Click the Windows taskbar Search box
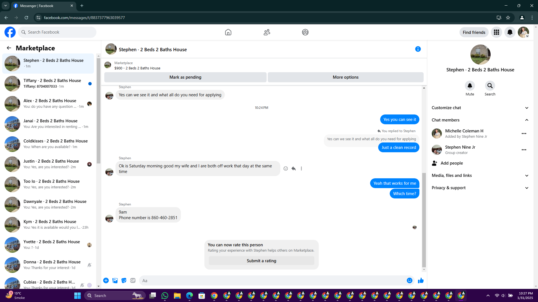Screen dimensions: 538x302 point(115,296)
